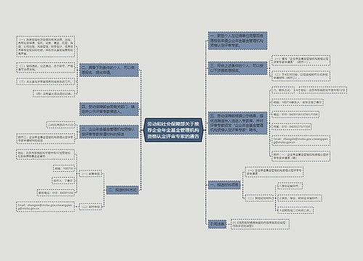
Task: Select the 收件人：丁赛尔 node
Action: (63, 181)
